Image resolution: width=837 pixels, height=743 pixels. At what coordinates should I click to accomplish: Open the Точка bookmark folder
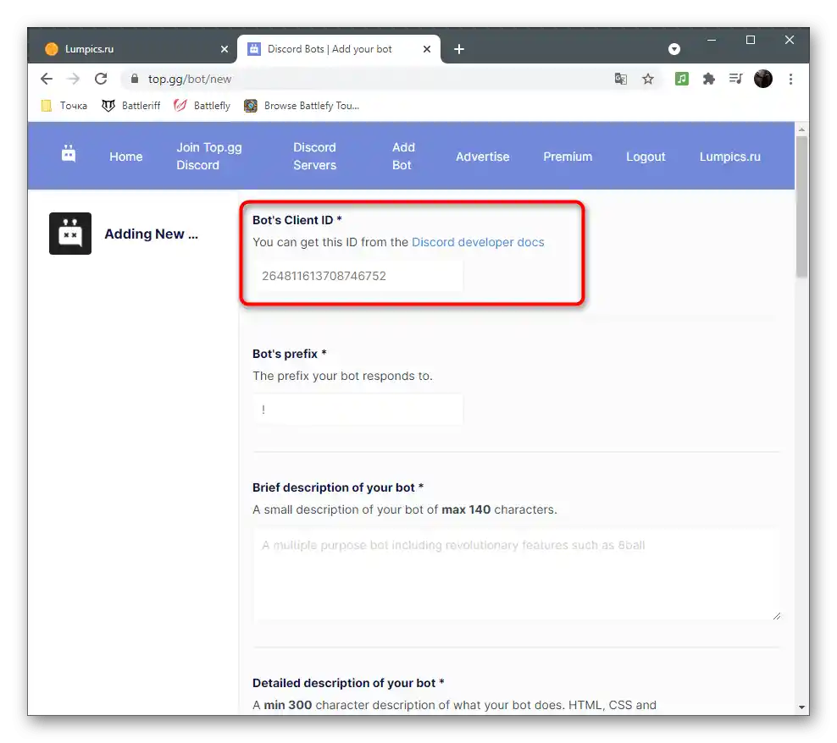pyautogui.click(x=64, y=106)
